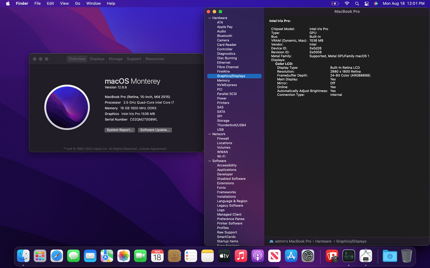Click the Wi-Fi status icon
The height and width of the screenshot is (268, 430).
pos(347,3)
